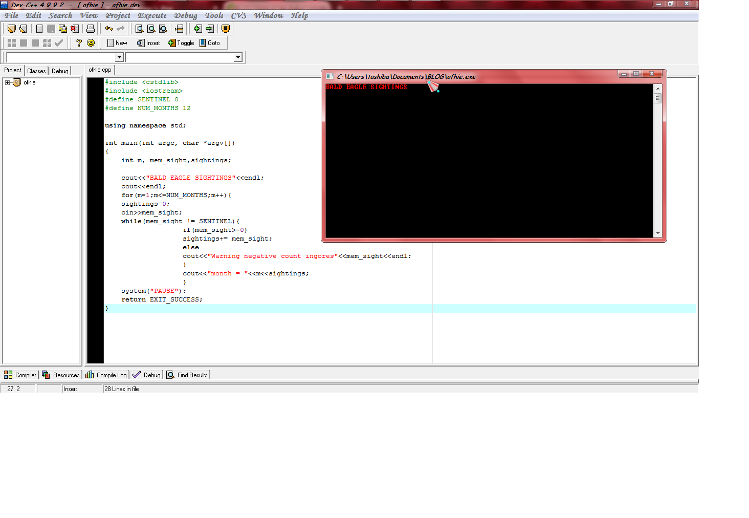This screenshot has height=518, width=749.
Task: Open the View menu
Action: (x=89, y=15)
